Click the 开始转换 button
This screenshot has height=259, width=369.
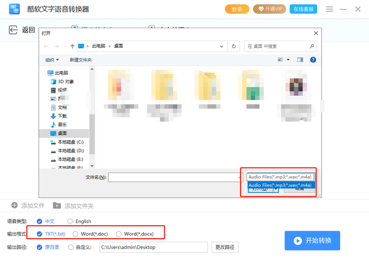(x=312, y=241)
